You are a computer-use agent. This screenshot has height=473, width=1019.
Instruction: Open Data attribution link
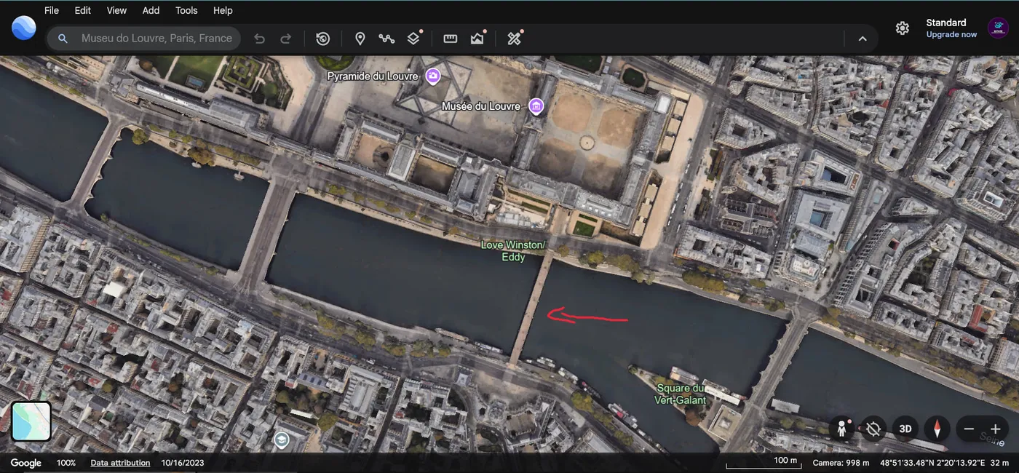[120, 463]
